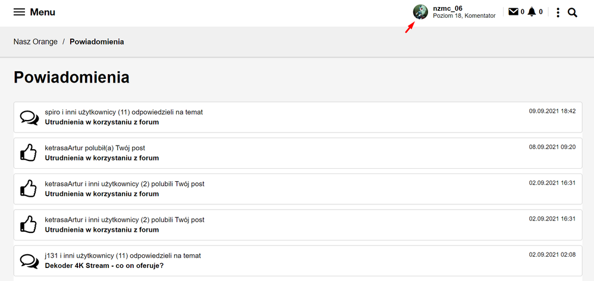This screenshot has height=281, width=594.
Task: Open the spiro user link
Action: [x=53, y=112]
